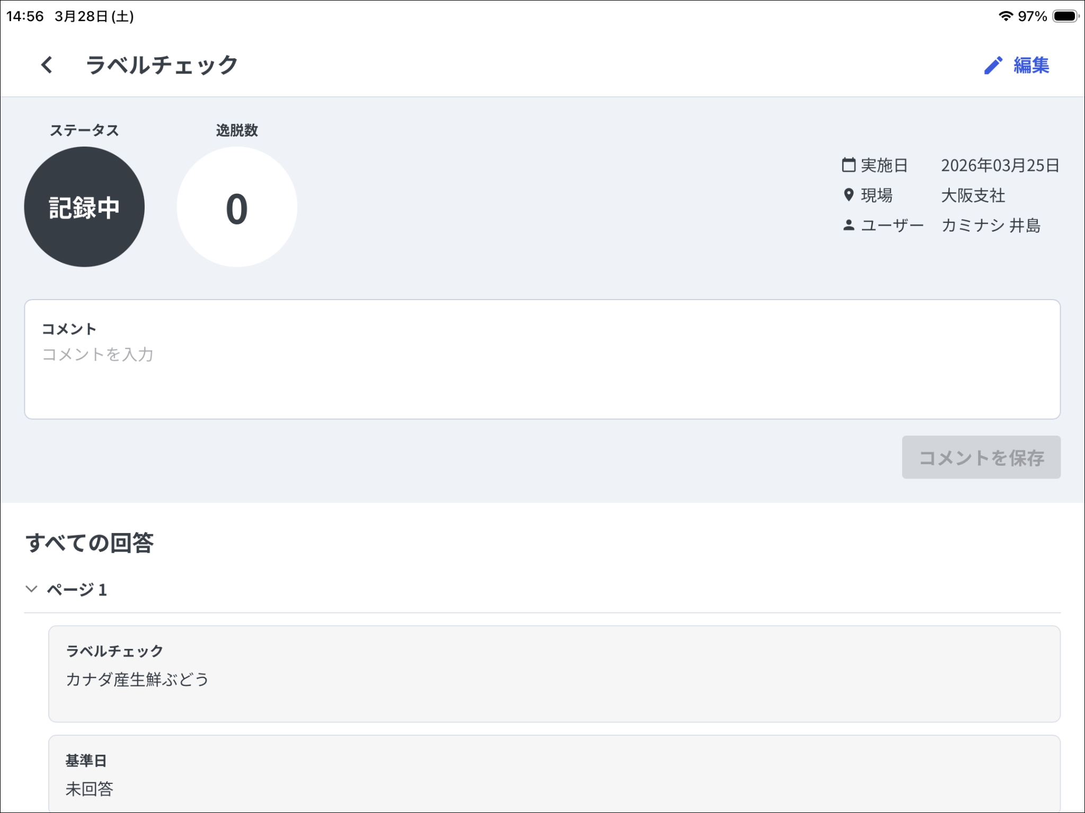Open the ラベルチェック answer card
Viewport: 1085px width, 813px height.
(554, 673)
